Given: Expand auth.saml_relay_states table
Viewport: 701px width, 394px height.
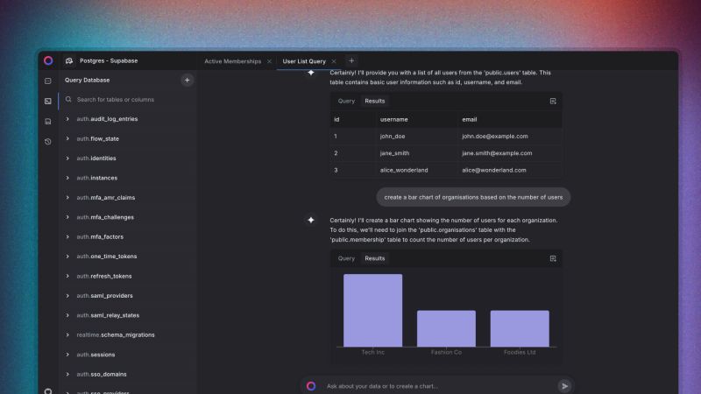Looking at the screenshot, I should 67,315.
